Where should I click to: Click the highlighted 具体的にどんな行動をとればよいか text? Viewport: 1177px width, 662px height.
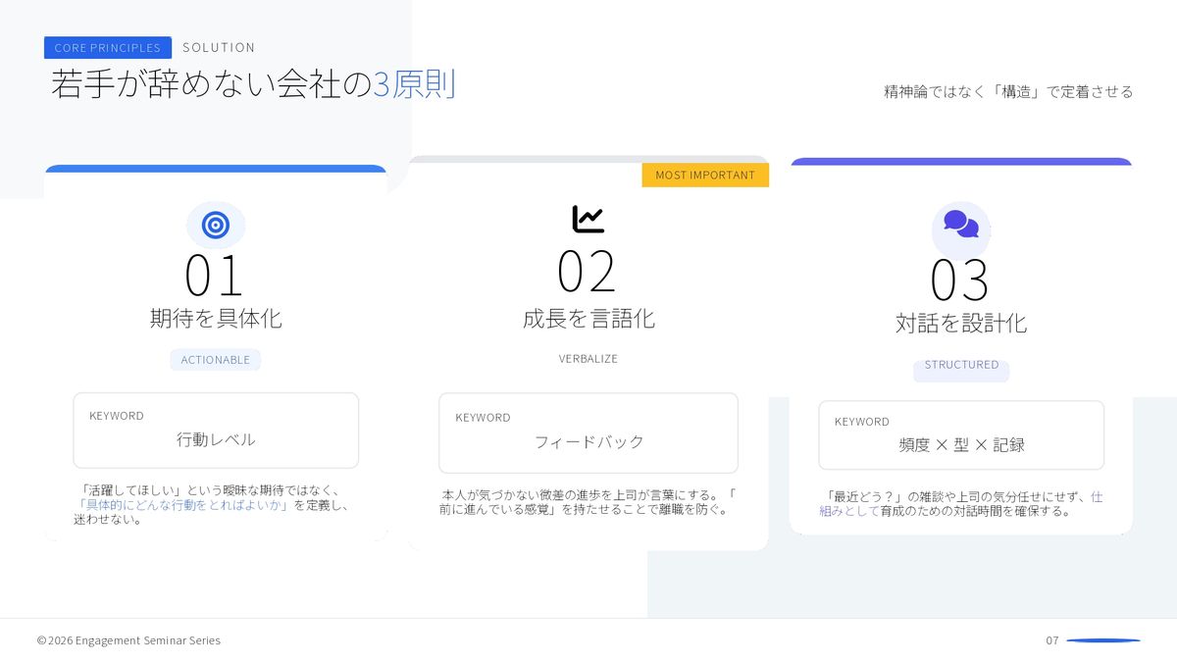[x=182, y=505]
